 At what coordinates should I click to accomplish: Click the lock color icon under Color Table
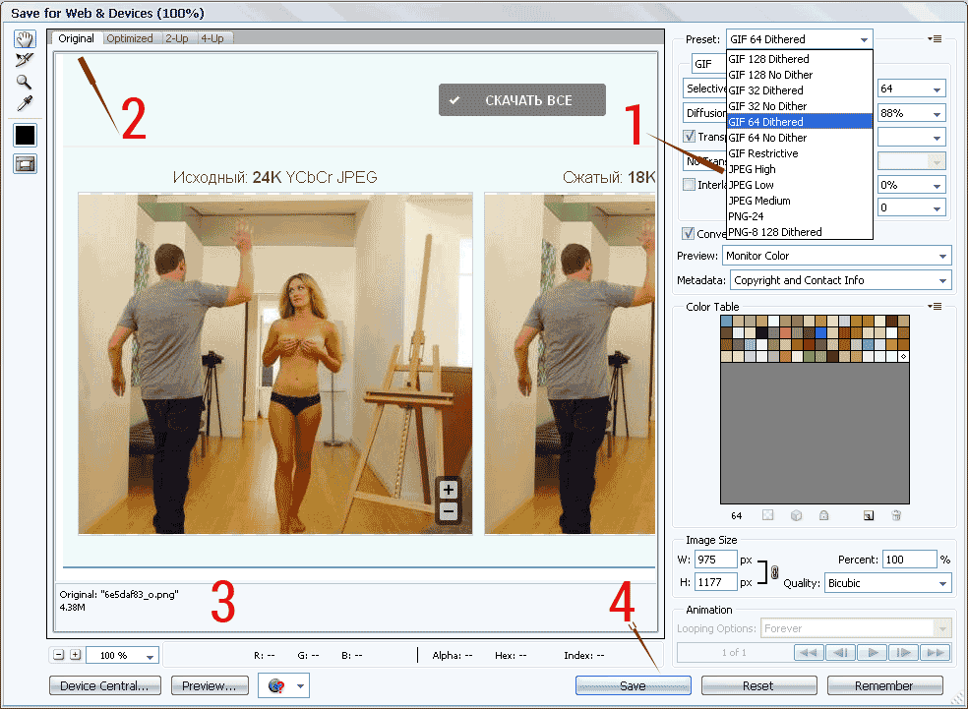point(823,515)
